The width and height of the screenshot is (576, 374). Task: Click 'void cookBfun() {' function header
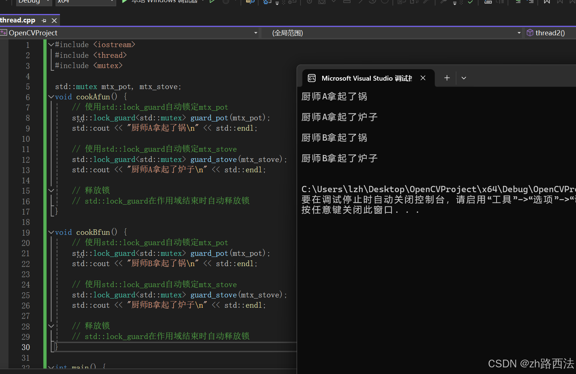pyautogui.click(x=91, y=232)
